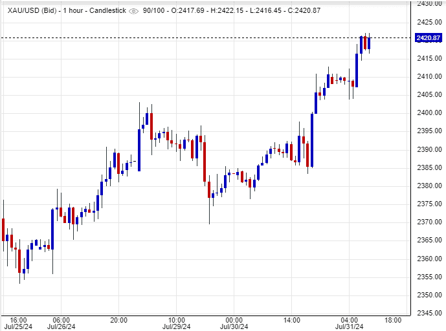Click the 16:00 Jul/25/24 time label
The image size is (446, 331).
(18, 323)
